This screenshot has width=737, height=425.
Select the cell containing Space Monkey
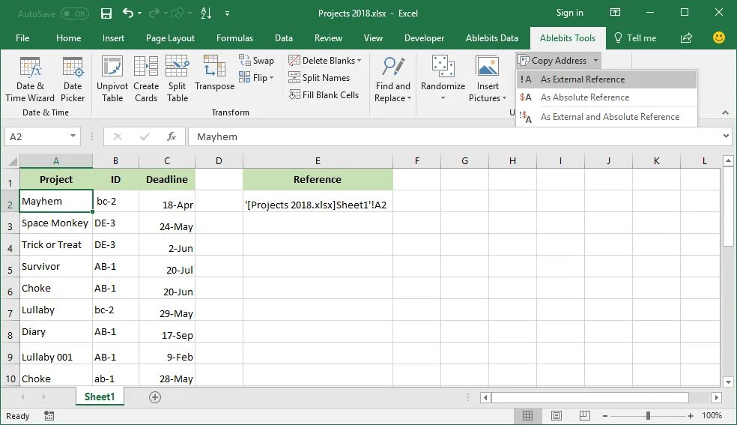[x=56, y=223]
